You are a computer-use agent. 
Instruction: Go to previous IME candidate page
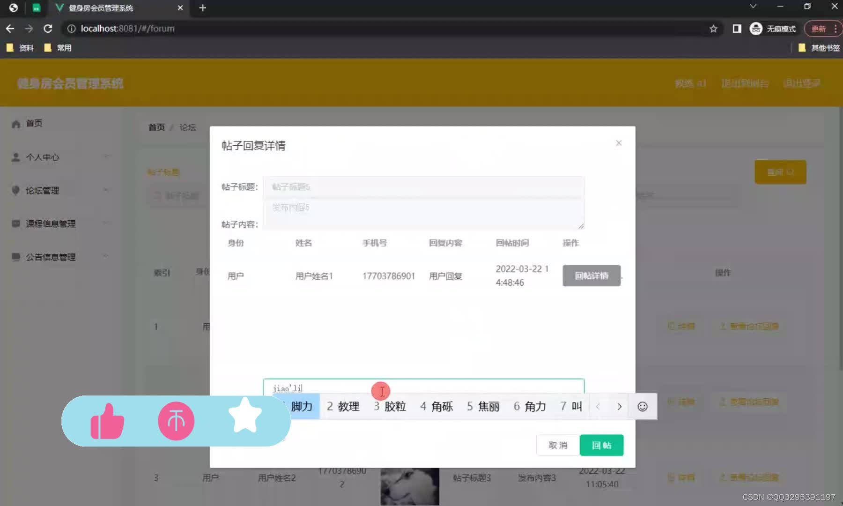[x=598, y=406]
